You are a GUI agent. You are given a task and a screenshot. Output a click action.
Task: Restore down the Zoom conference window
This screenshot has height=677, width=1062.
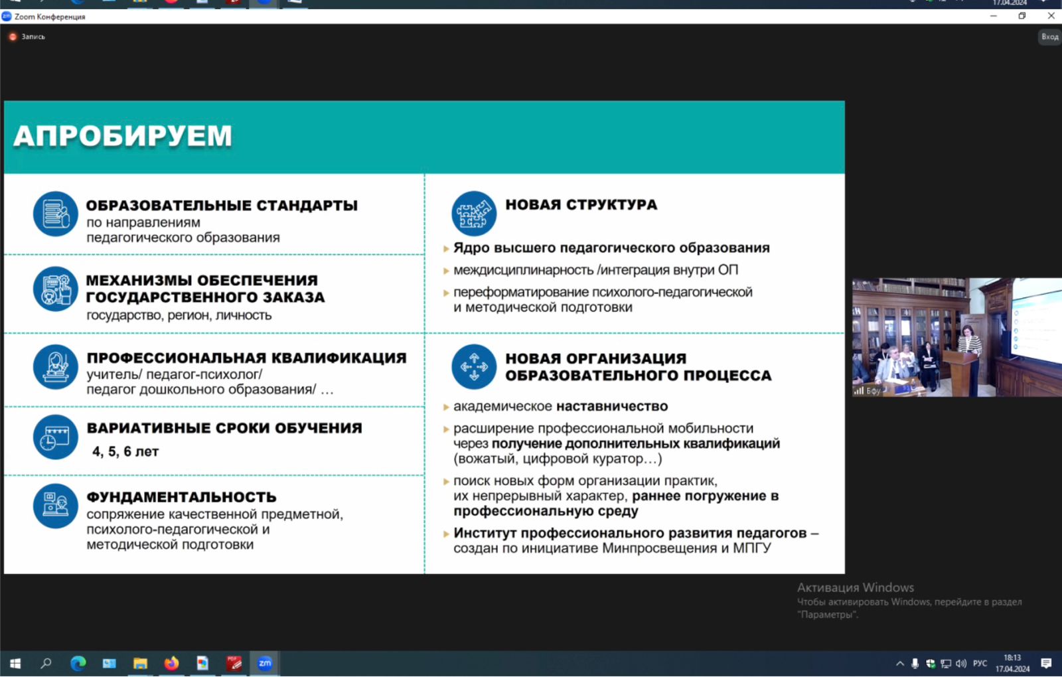(x=1022, y=16)
